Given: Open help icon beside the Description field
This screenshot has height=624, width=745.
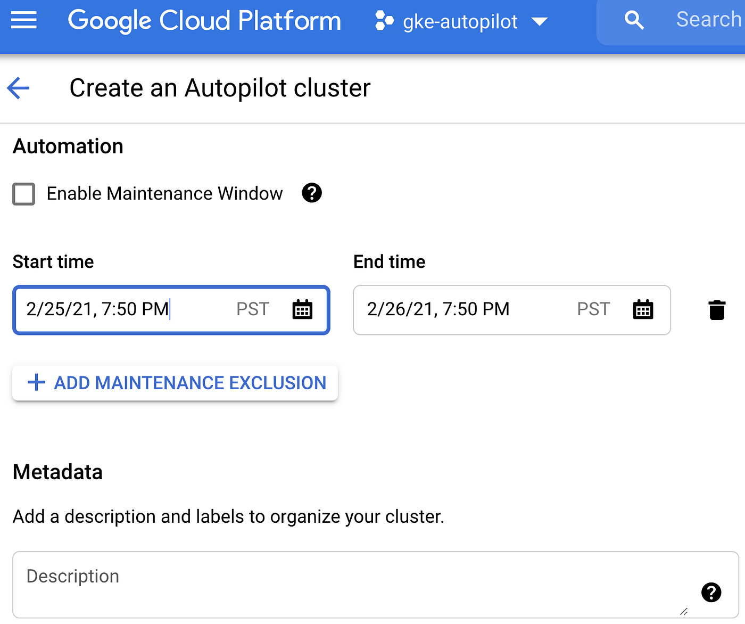Looking at the screenshot, I should [x=711, y=592].
